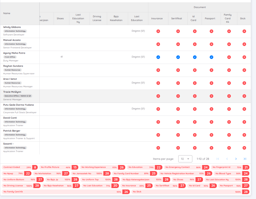Click Windy Gibbons' Insurance red cross icon
The image size is (256, 199).
point(158,31)
